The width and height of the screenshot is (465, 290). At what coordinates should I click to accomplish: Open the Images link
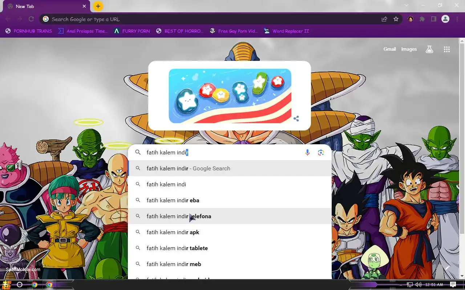click(409, 49)
